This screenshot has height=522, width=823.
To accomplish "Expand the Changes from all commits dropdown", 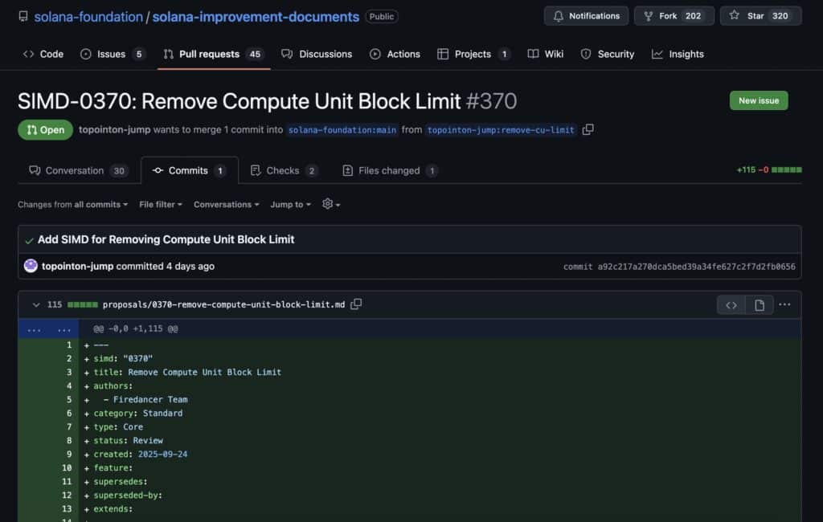I will 72,205.
